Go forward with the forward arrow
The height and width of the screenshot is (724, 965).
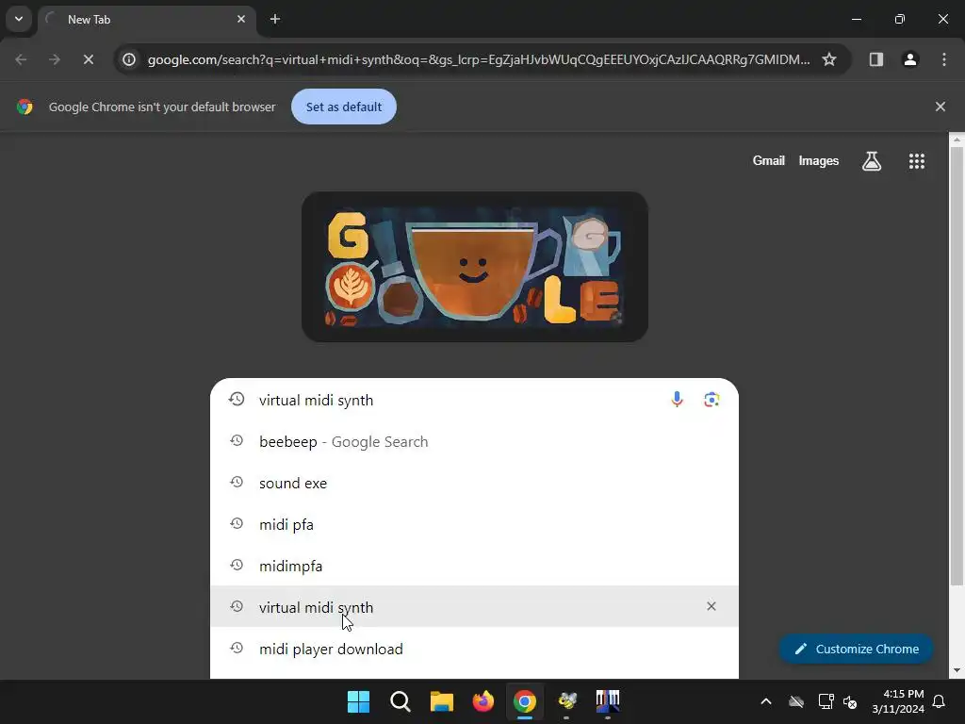click(54, 59)
